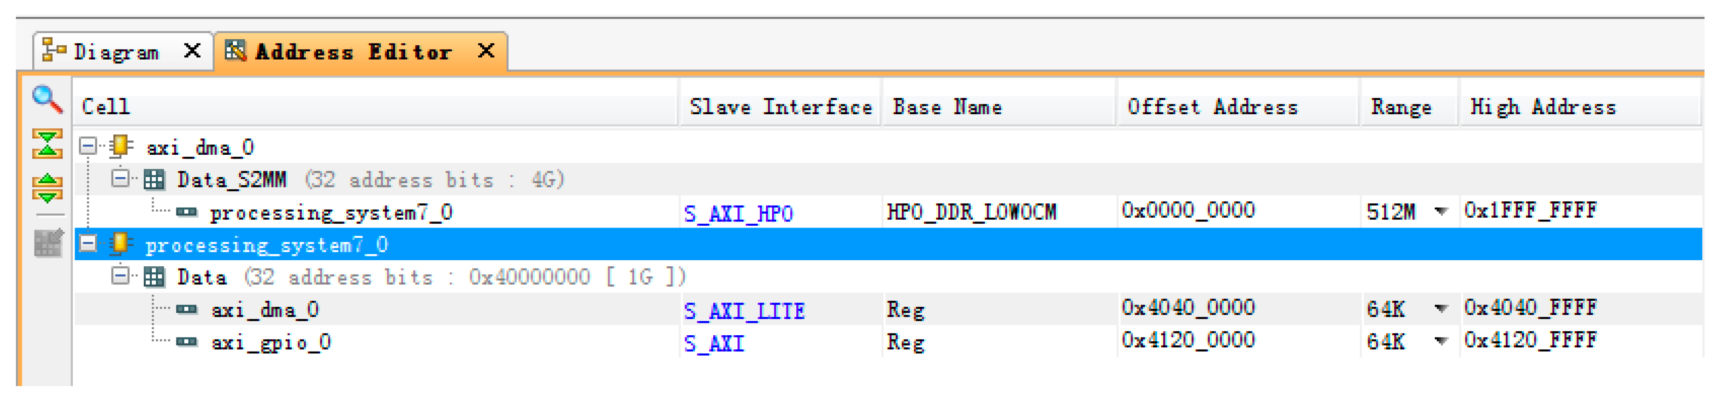This screenshot has height=401, width=1719.
Task: Edit offset address 0x4040_0000
Action: pyautogui.click(x=1188, y=308)
